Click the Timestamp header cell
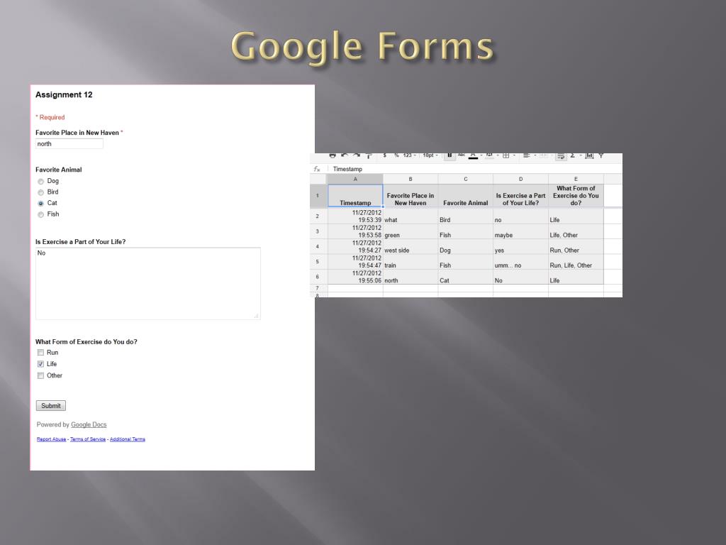The width and height of the screenshot is (726, 545). click(x=355, y=196)
